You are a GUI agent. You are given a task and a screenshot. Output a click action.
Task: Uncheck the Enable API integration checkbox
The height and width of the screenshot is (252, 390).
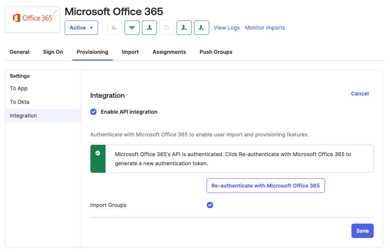coord(93,112)
